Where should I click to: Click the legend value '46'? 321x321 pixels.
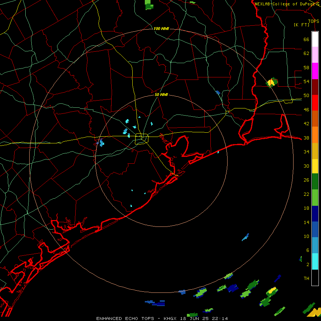(x=306, y=109)
